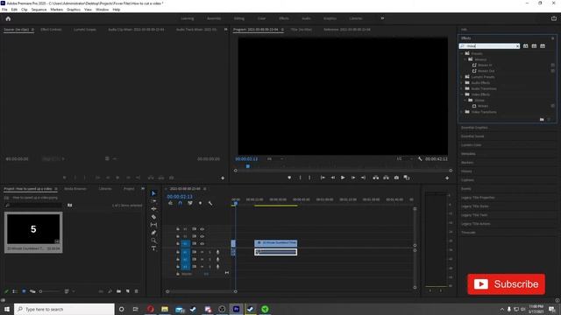561x315 pixels.
Task: Toggle Accelerated Effects filter icon
Action: pyautogui.click(x=526, y=46)
